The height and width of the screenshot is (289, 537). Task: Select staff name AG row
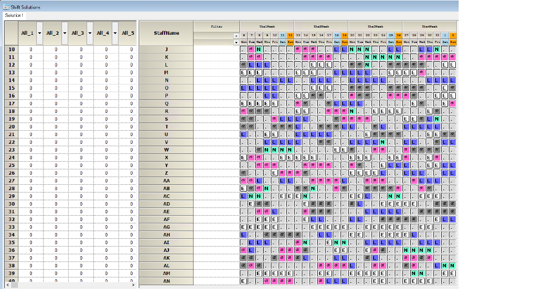pyautogui.click(x=166, y=227)
